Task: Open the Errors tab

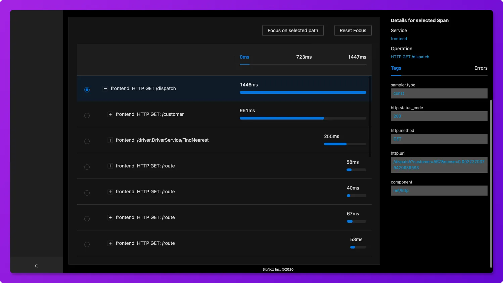Action: (481, 68)
